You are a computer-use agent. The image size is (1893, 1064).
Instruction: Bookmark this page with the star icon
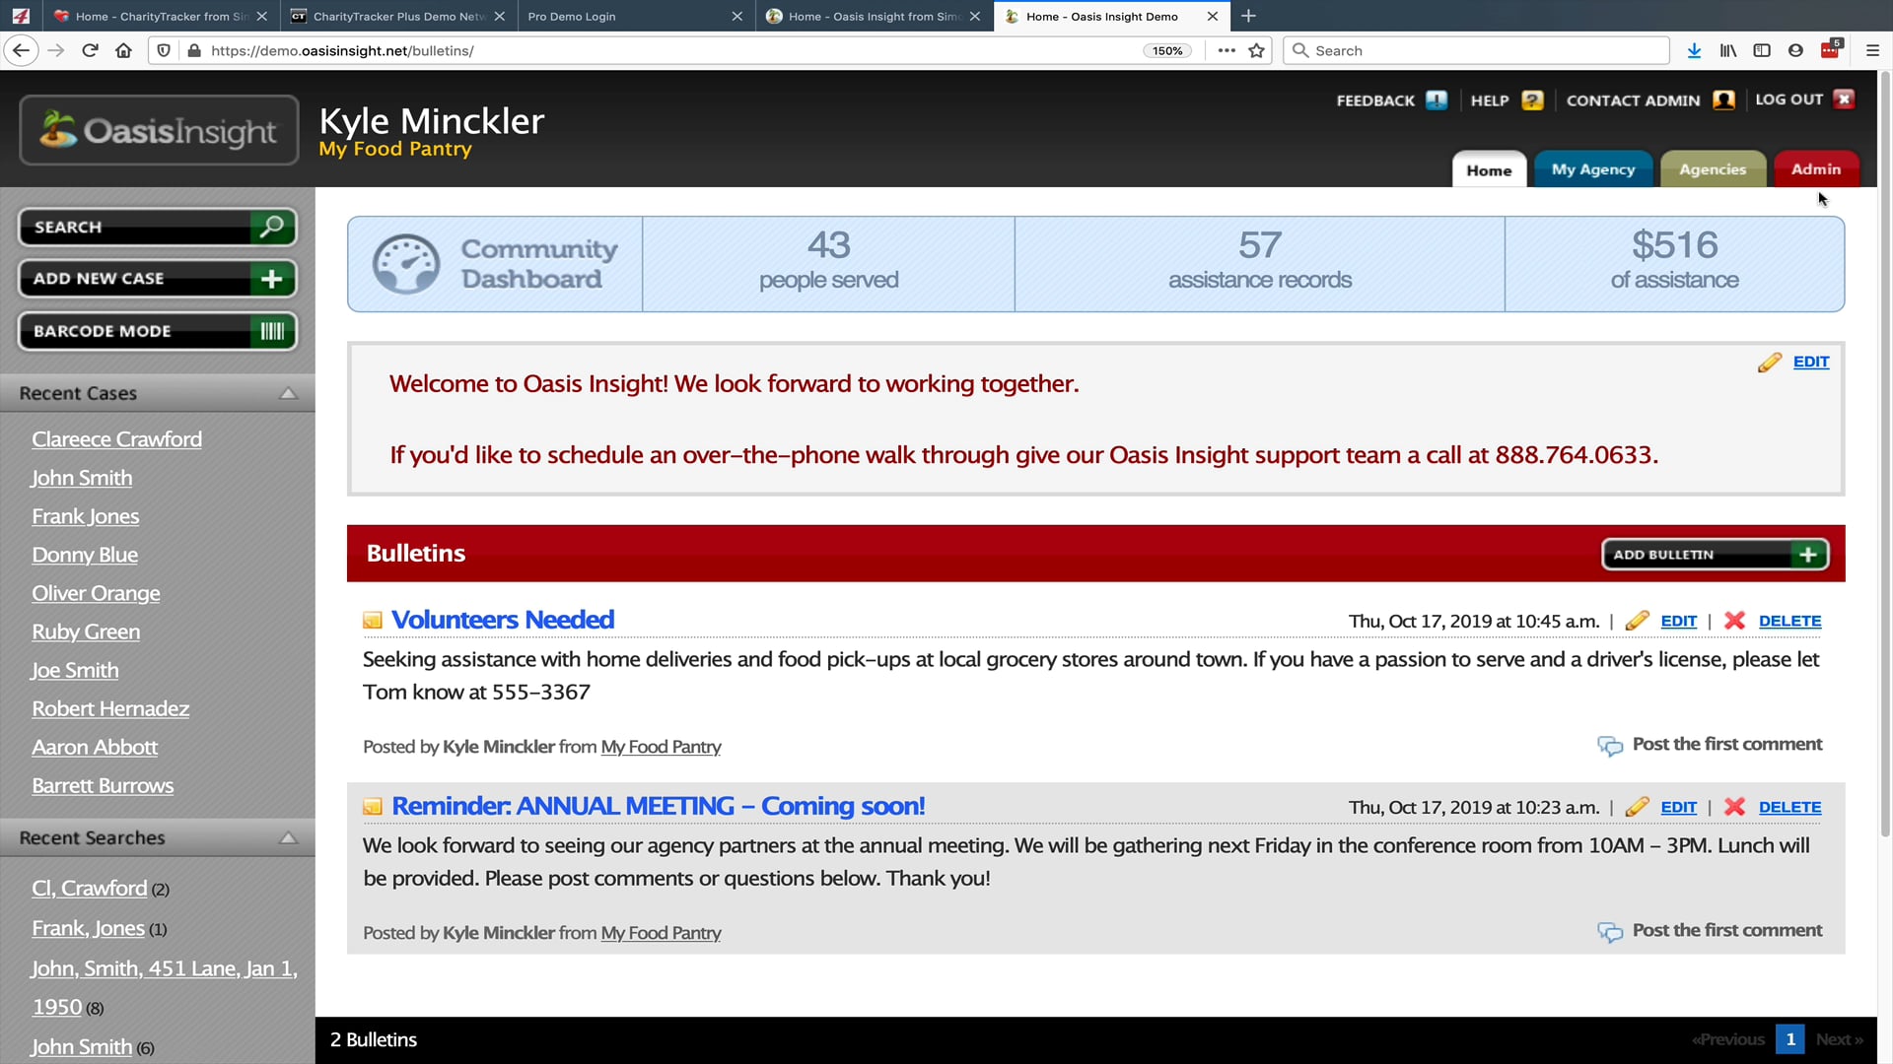[x=1256, y=50]
